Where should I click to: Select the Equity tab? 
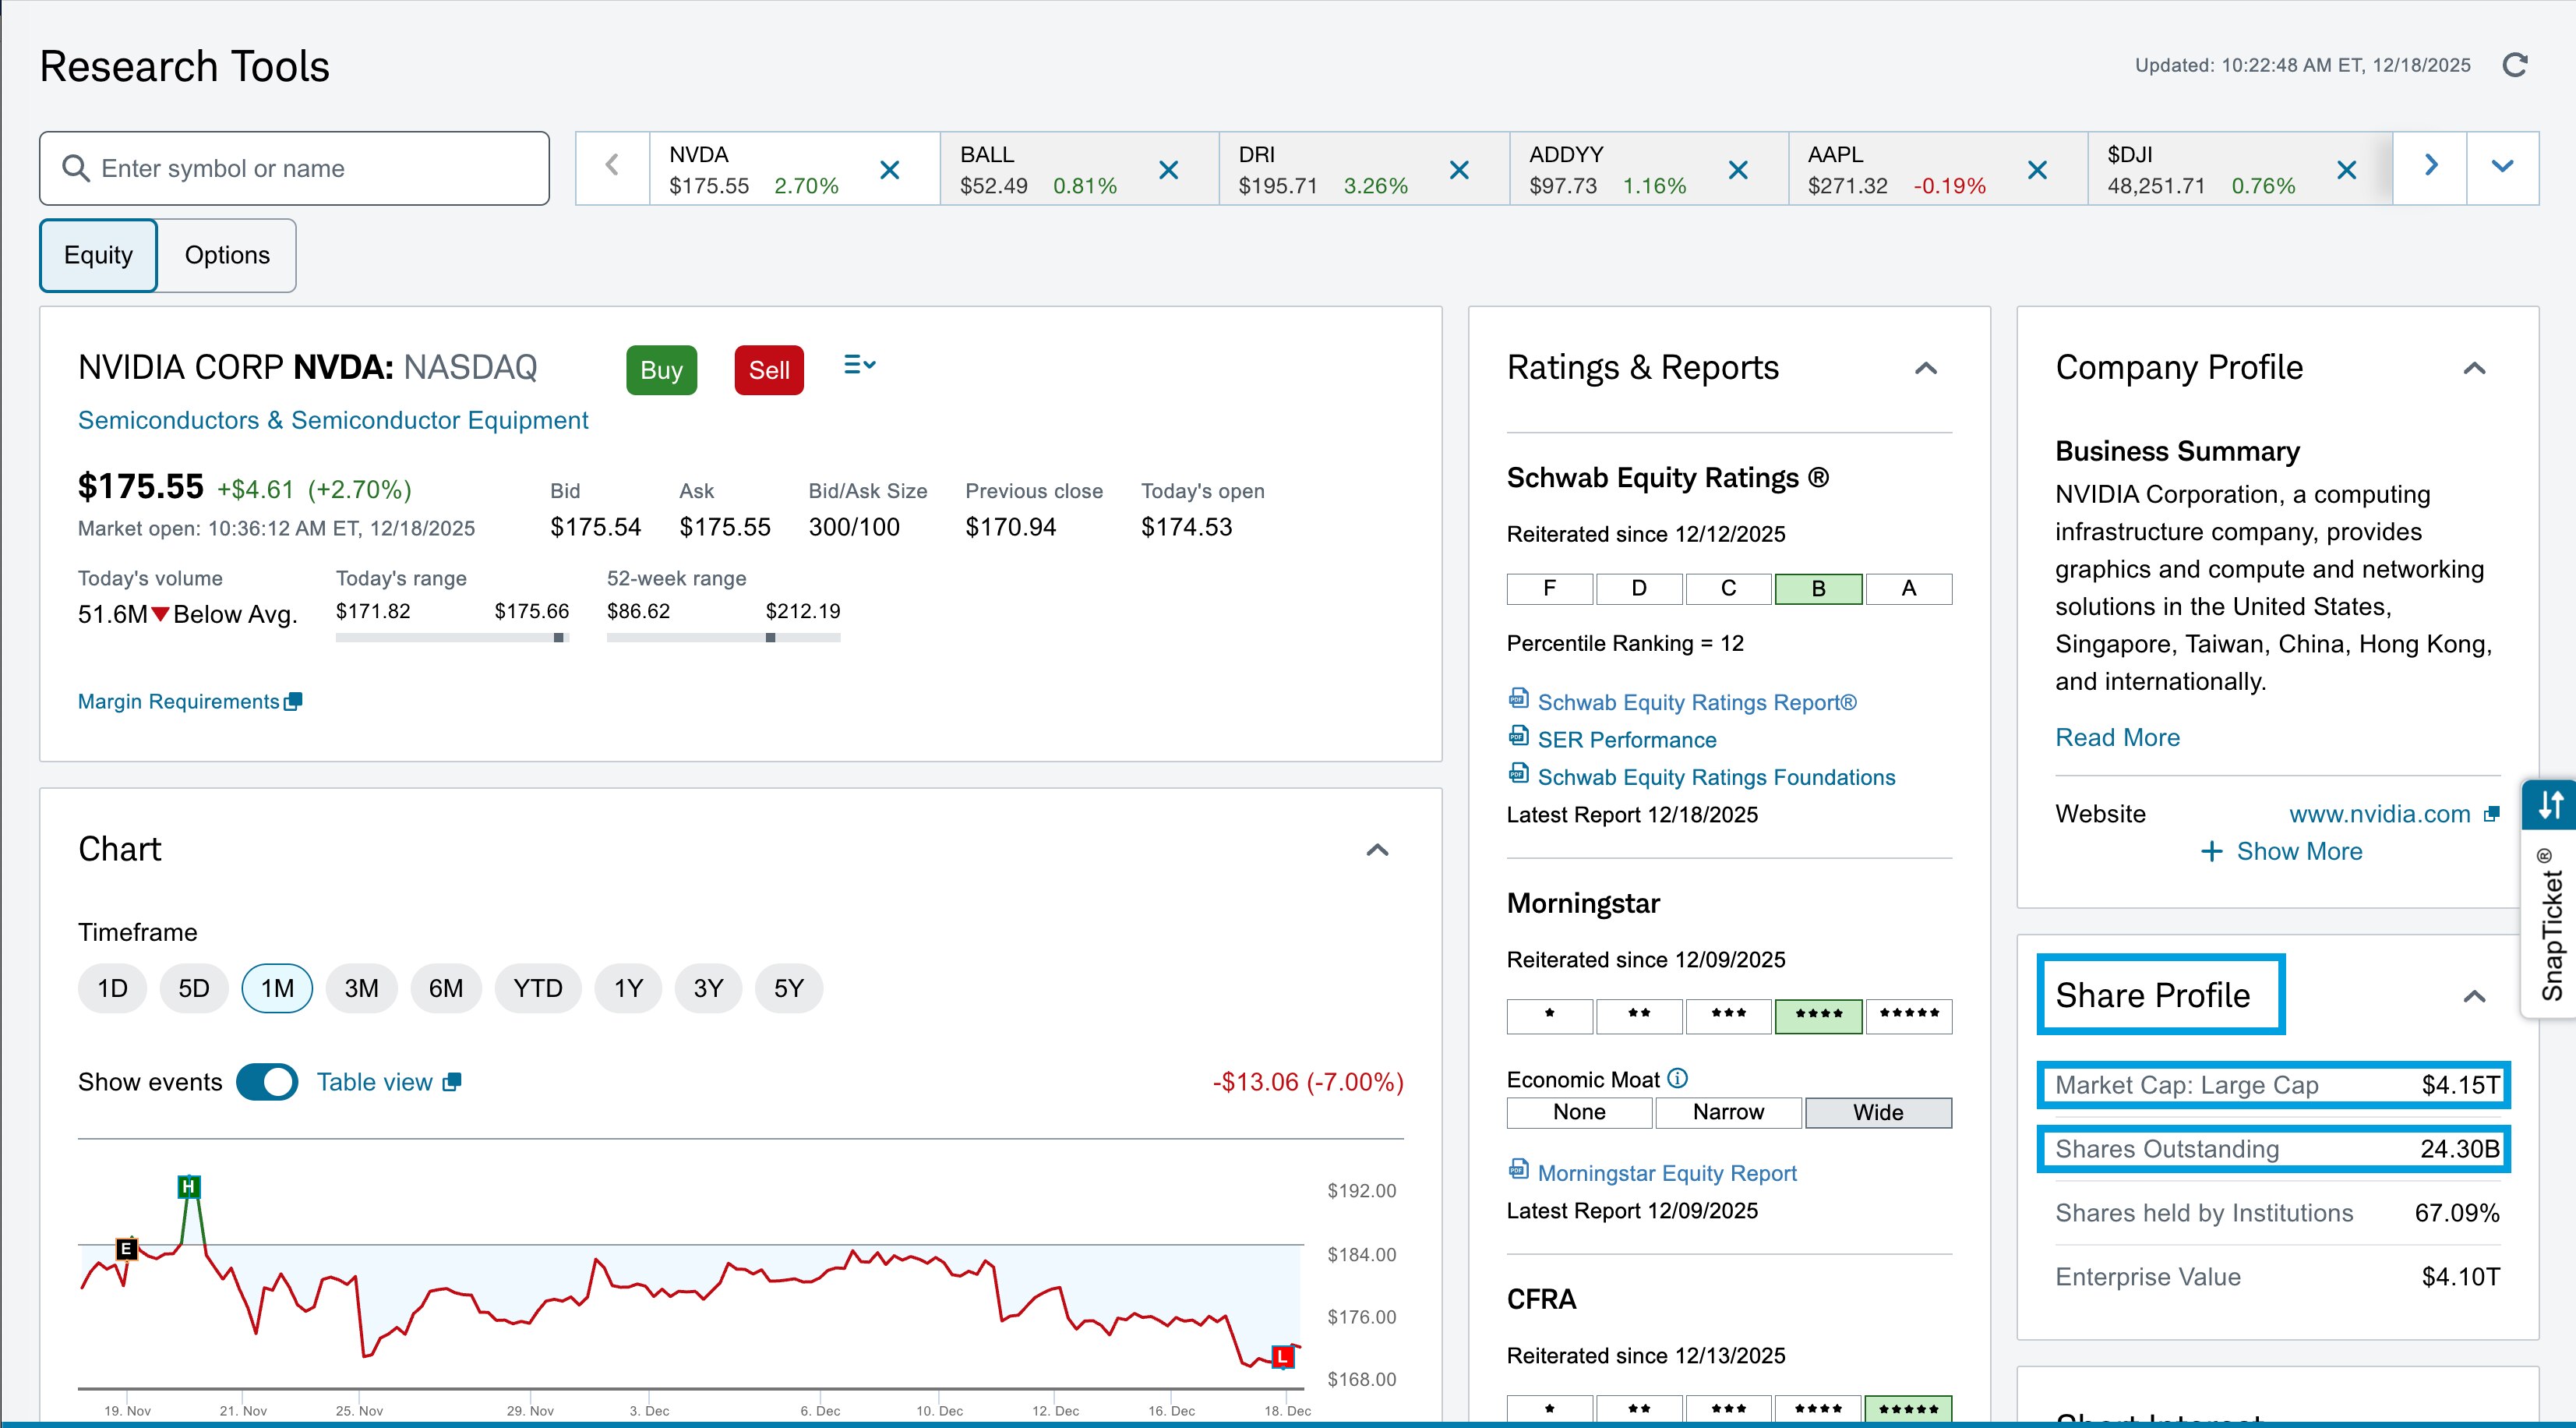pos(98,255)
